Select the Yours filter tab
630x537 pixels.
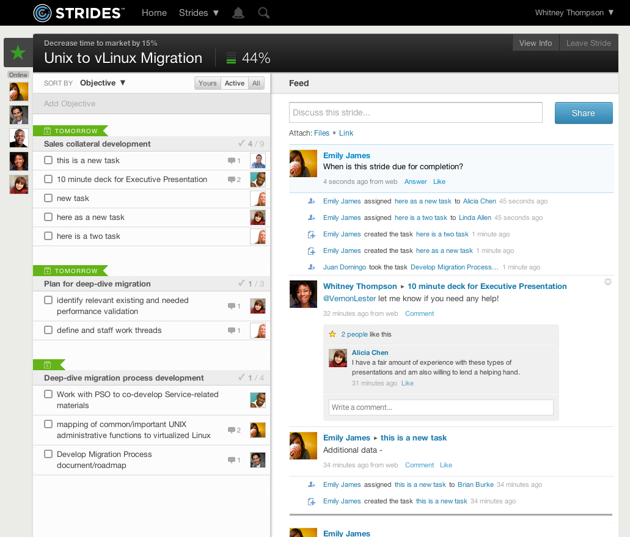pos(207,83)
